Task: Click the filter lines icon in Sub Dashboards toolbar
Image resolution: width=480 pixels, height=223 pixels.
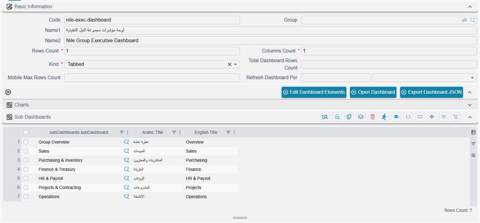Action: 444,117
